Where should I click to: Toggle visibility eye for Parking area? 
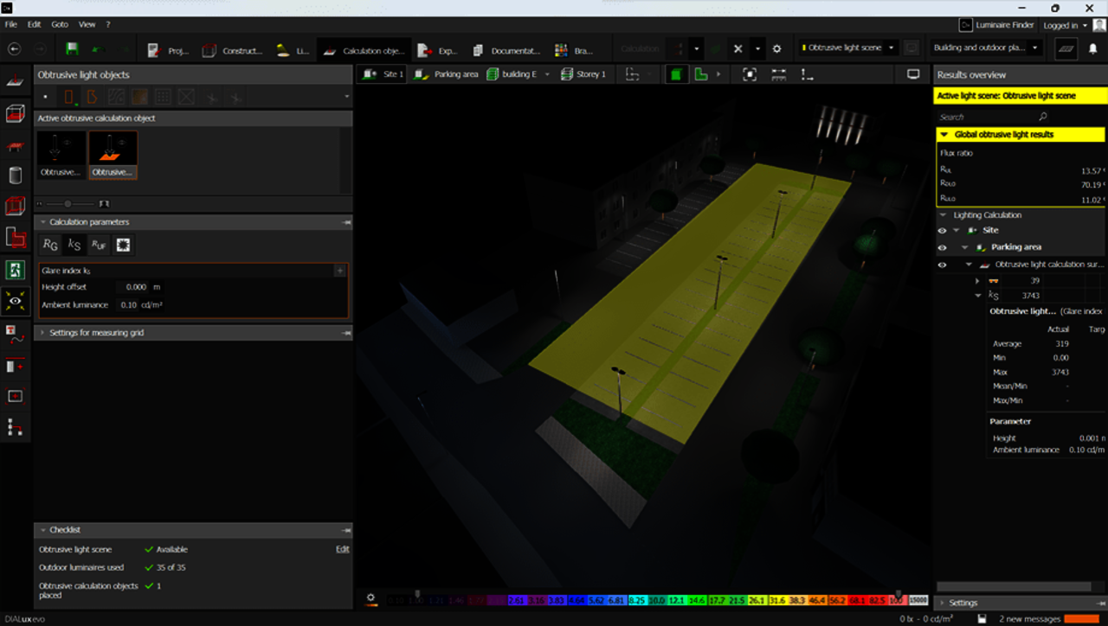[x=942, y=247]
